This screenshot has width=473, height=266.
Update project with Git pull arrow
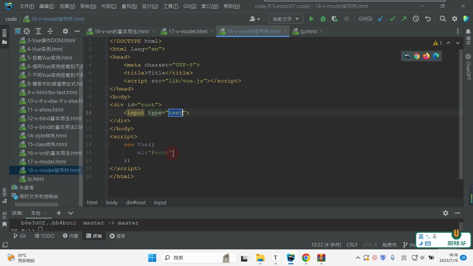(381, 19)
